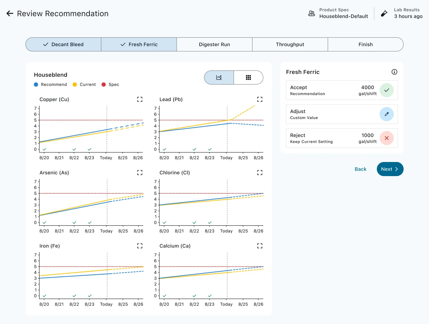This screenshot has width=429, height=324.
Task: Click the Iron (Fe) chart title
Action: pos(50,246)
